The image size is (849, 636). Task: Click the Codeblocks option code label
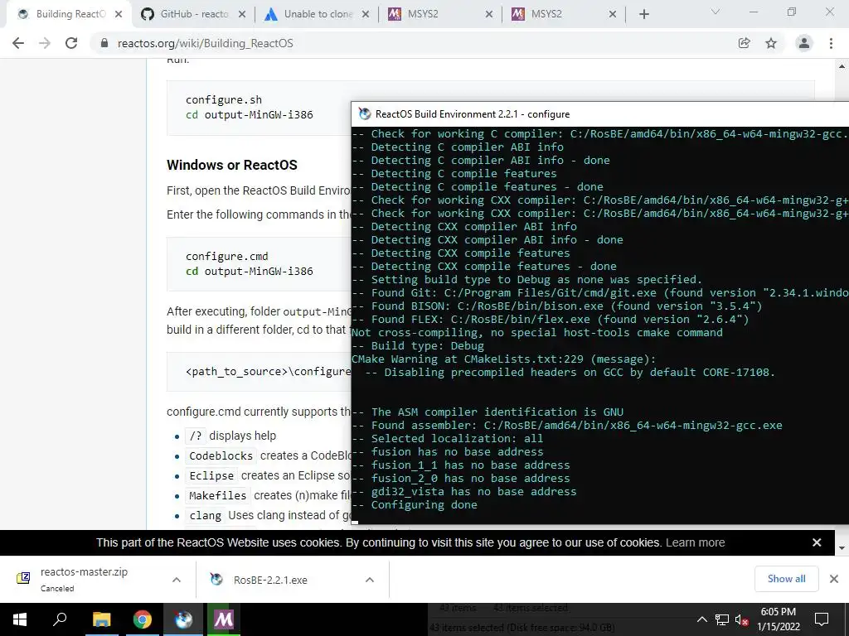tap(221, 456)
